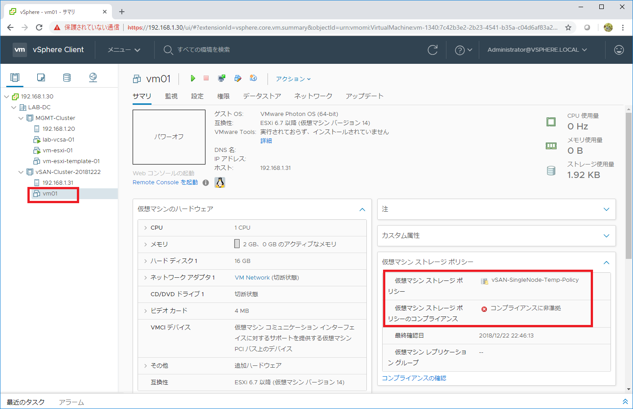The image size is (633, 409).
Task: Click コンプライアンスの確認 link
Action: click(414, 378)
